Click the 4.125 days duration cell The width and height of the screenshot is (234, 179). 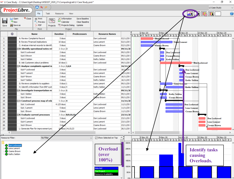59,104
